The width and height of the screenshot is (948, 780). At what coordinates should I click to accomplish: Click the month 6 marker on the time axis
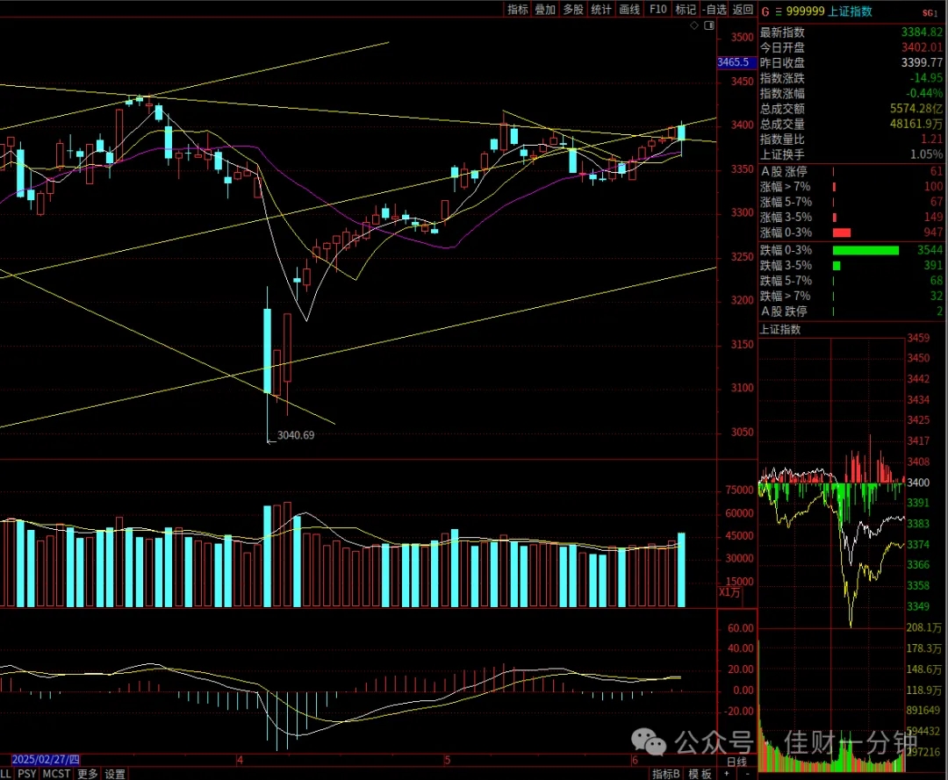click(635, 760)
